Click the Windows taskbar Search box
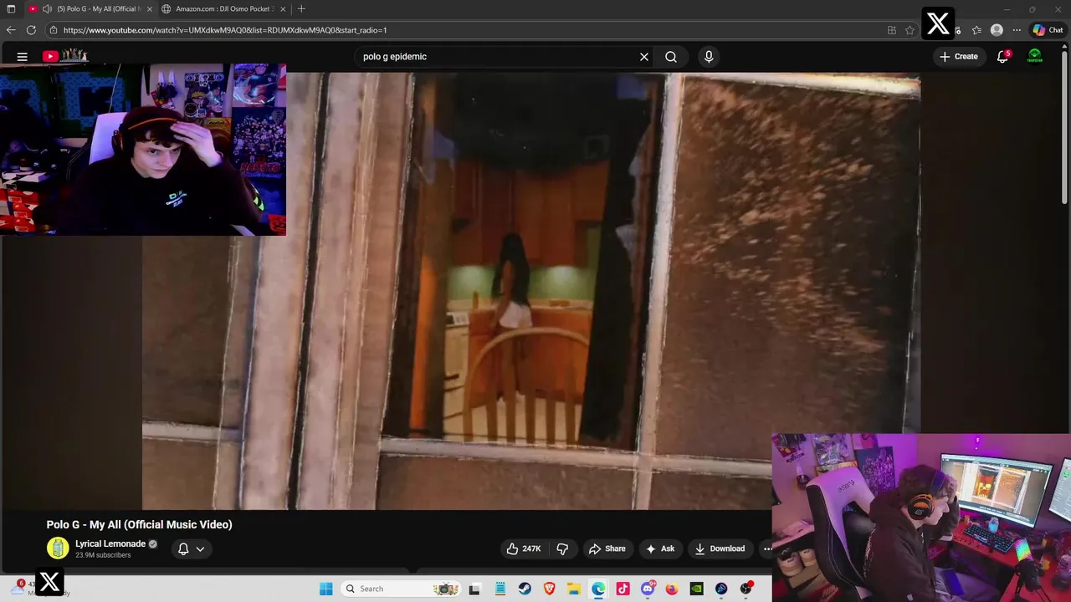The width and height of the screenshot is (1071, 602). pos(402,589)
